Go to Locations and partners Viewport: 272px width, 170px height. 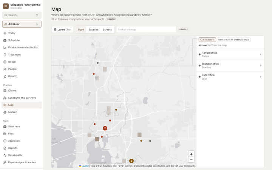(22, 98)
